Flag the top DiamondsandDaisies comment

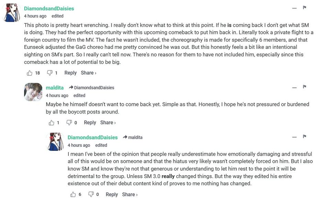click(x=304, y=8)
